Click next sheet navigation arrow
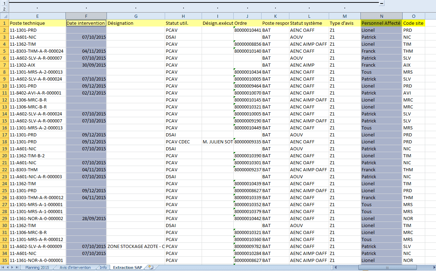 tap(13, 268)
